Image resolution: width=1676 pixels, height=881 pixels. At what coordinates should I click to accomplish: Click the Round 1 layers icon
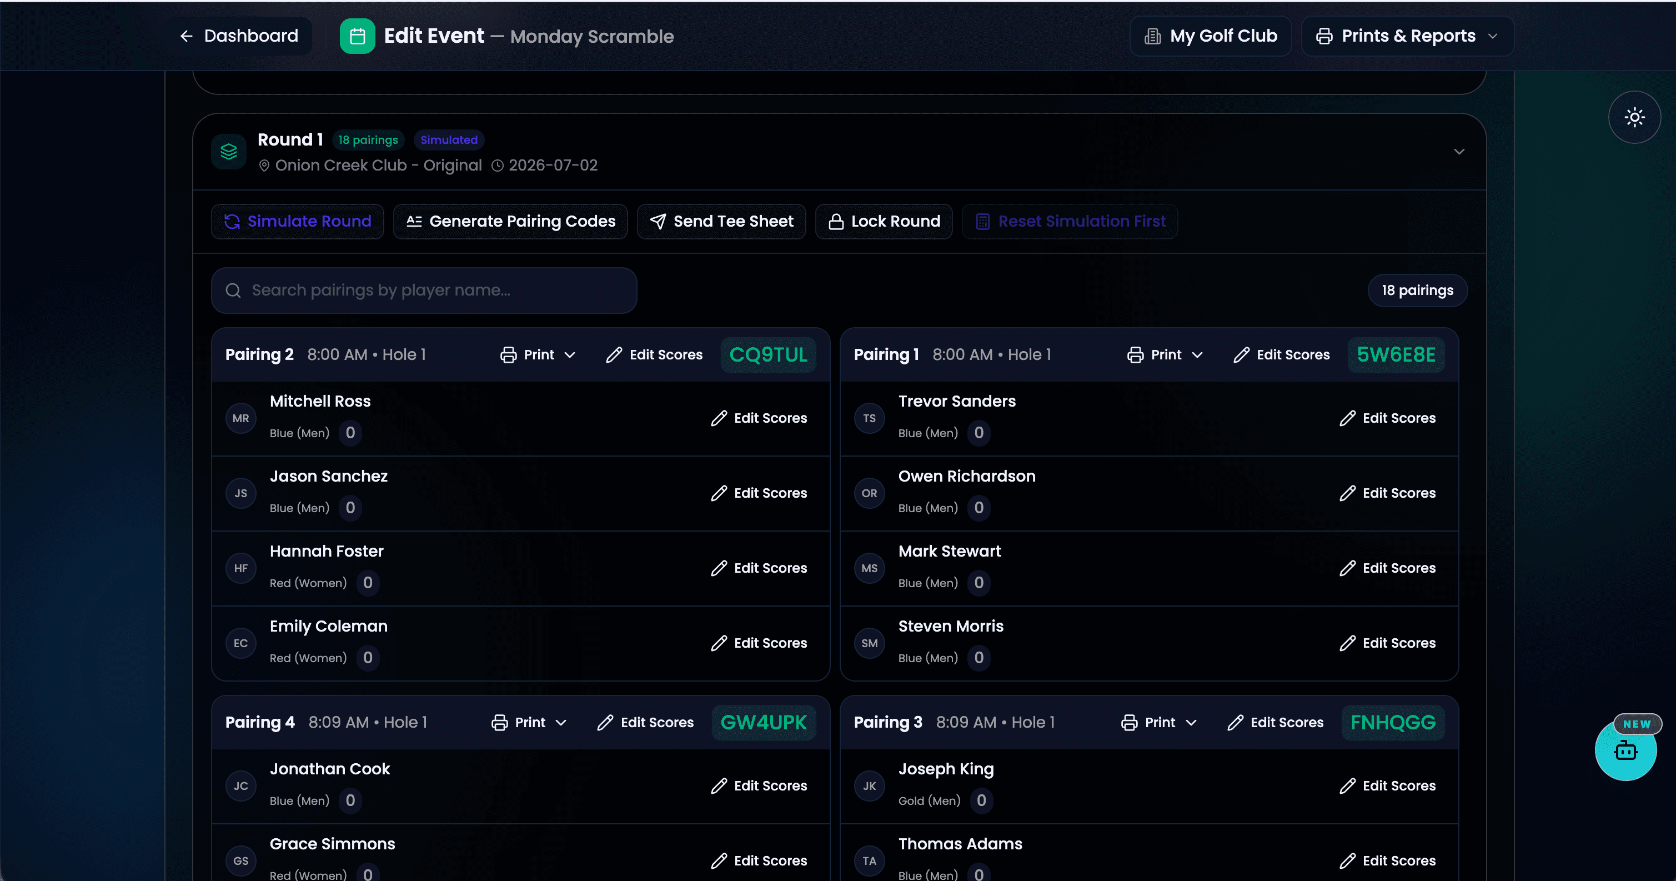(x=228, y=152)
